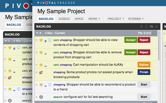Click Deliver on the Cart manipulation story
The height and width of the screenshot is (103, 166).
coord(144,65)
